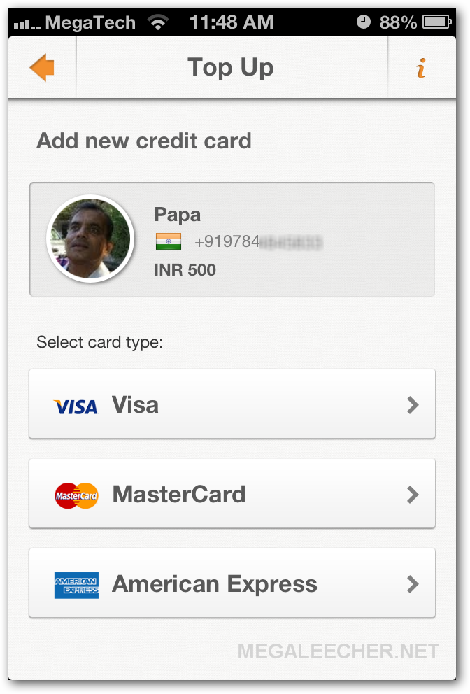Screen dimensions: 470x694
Task: Tap the battery indicator icon
Action: pos(437,22)
